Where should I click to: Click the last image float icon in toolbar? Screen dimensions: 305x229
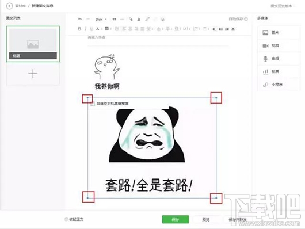233,29
